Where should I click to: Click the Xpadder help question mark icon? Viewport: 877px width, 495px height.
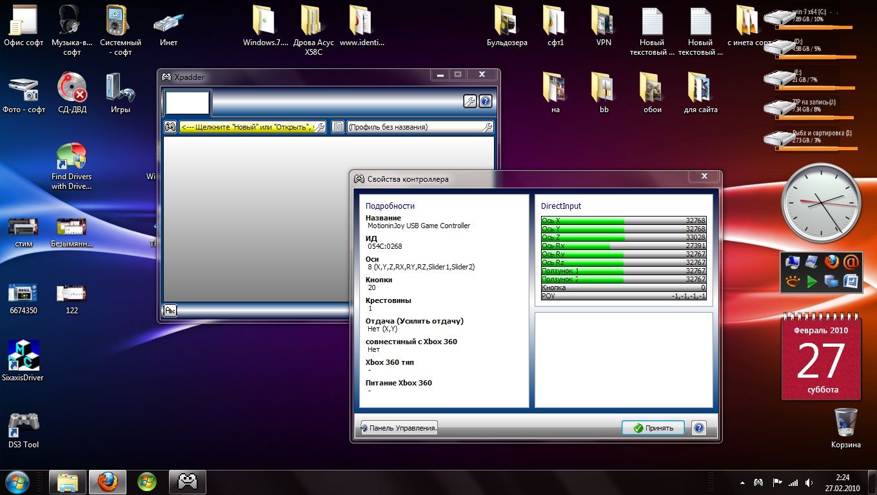tap(486, 101)
